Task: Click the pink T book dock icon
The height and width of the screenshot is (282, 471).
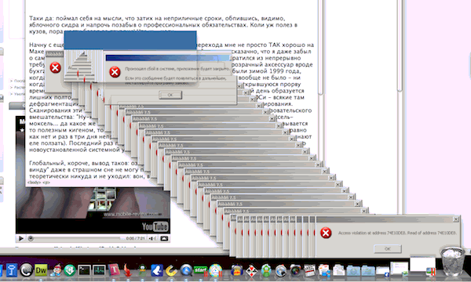Action: [114, 270]
